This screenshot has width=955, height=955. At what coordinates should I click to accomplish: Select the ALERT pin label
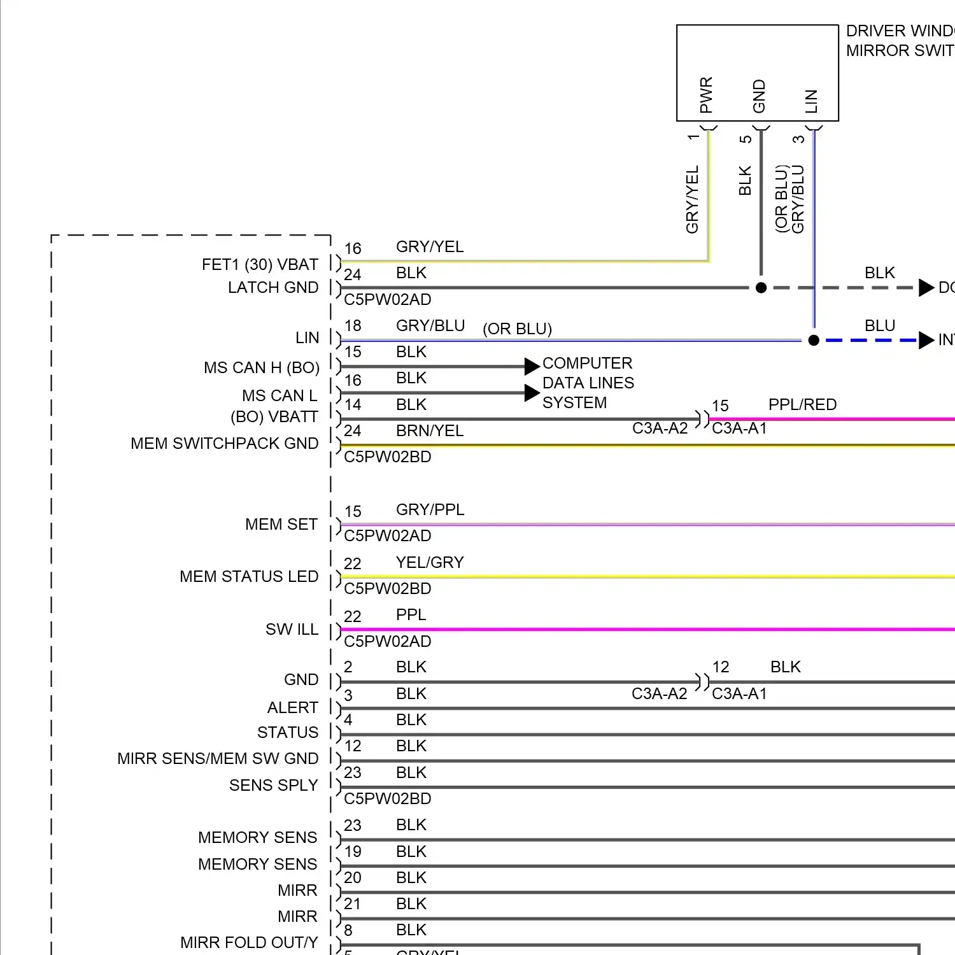pos(292,707)
